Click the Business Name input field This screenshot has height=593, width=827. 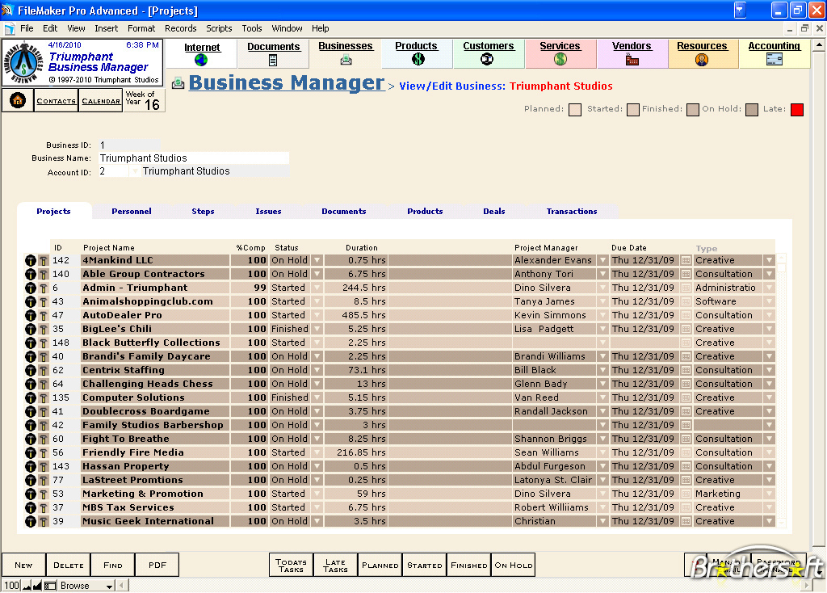194,157
